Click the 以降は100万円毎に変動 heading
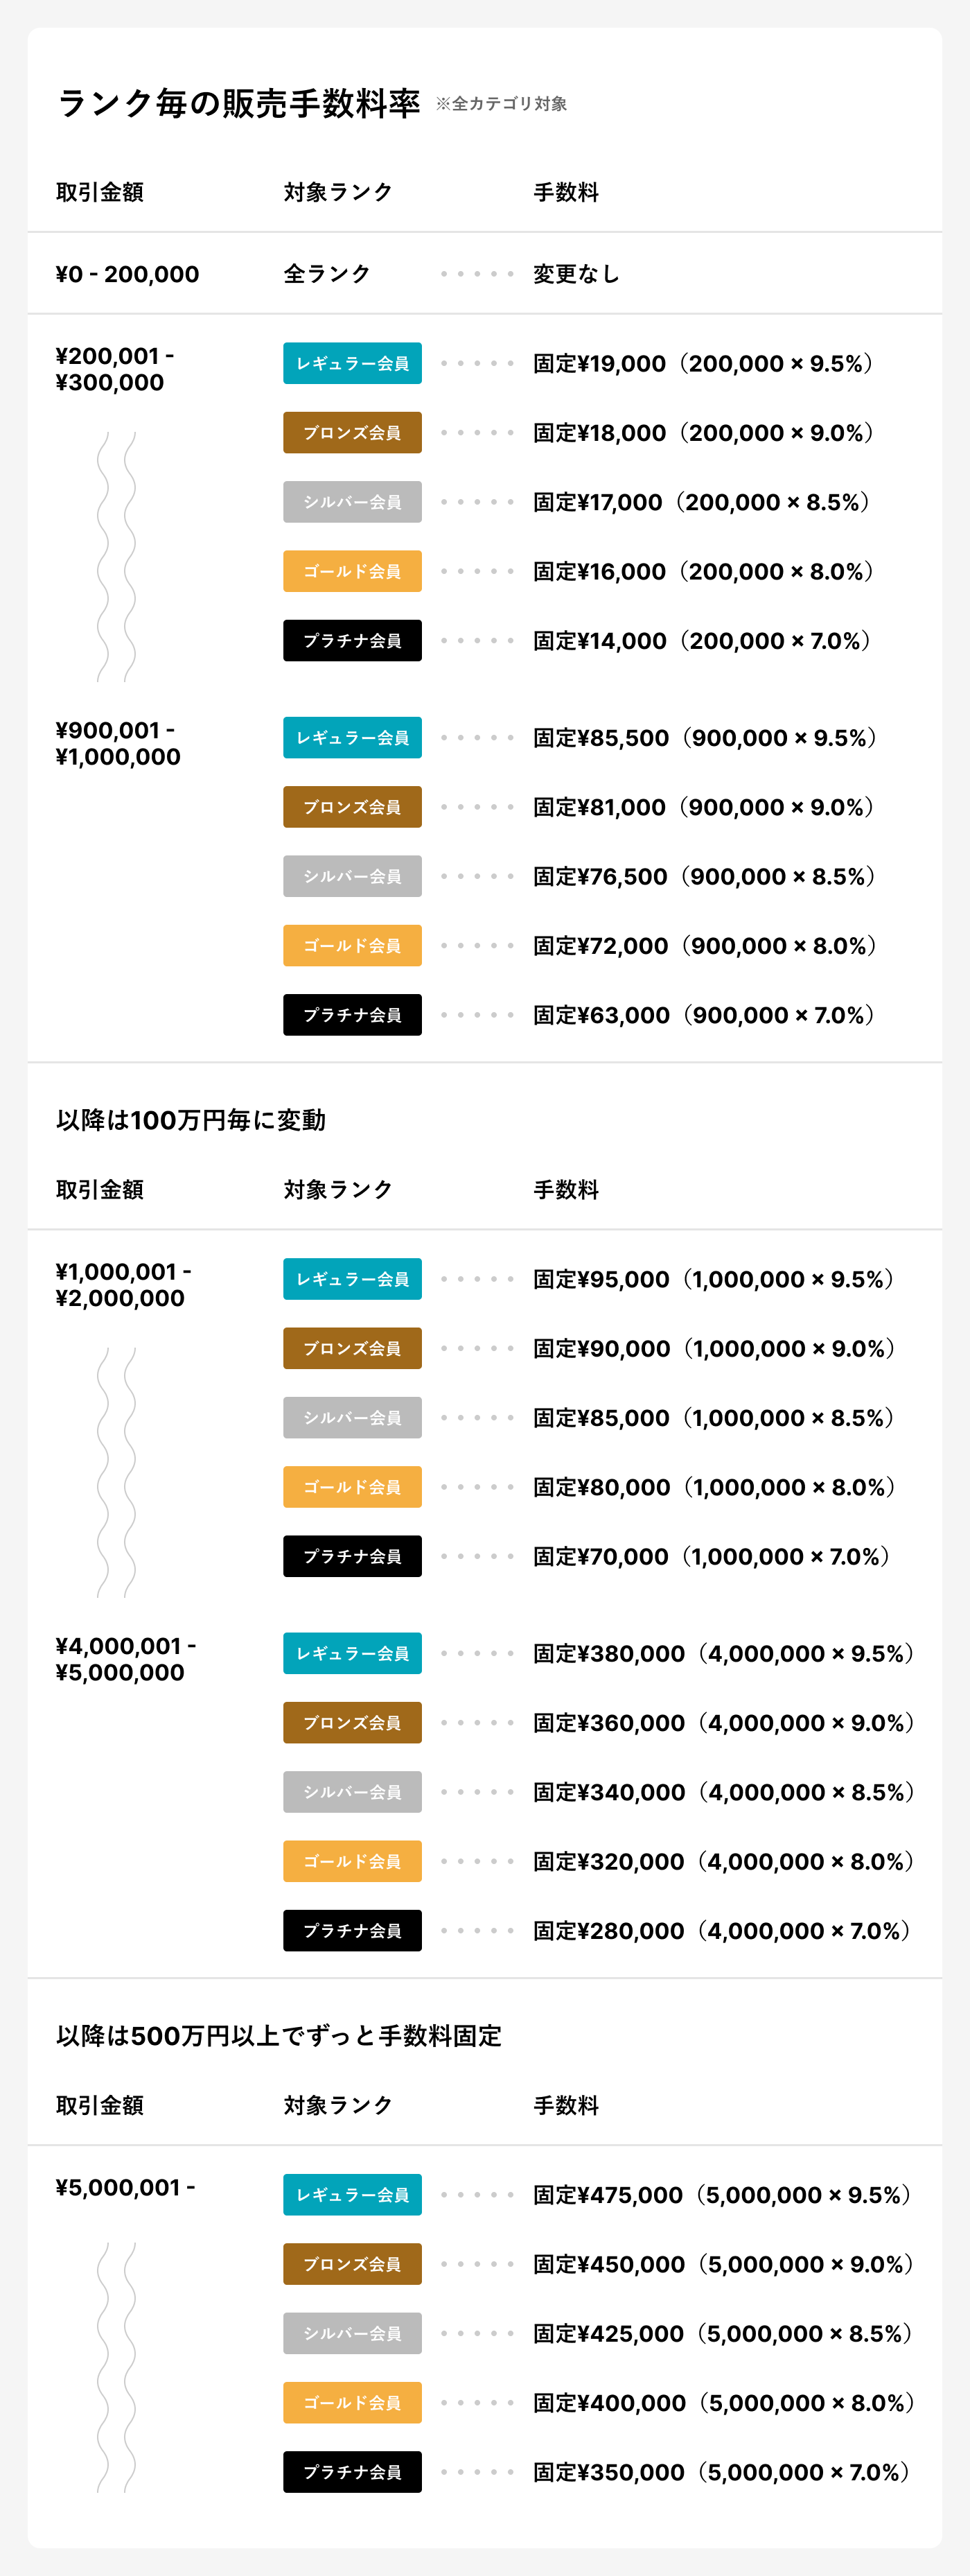 tap(191, 1120)
